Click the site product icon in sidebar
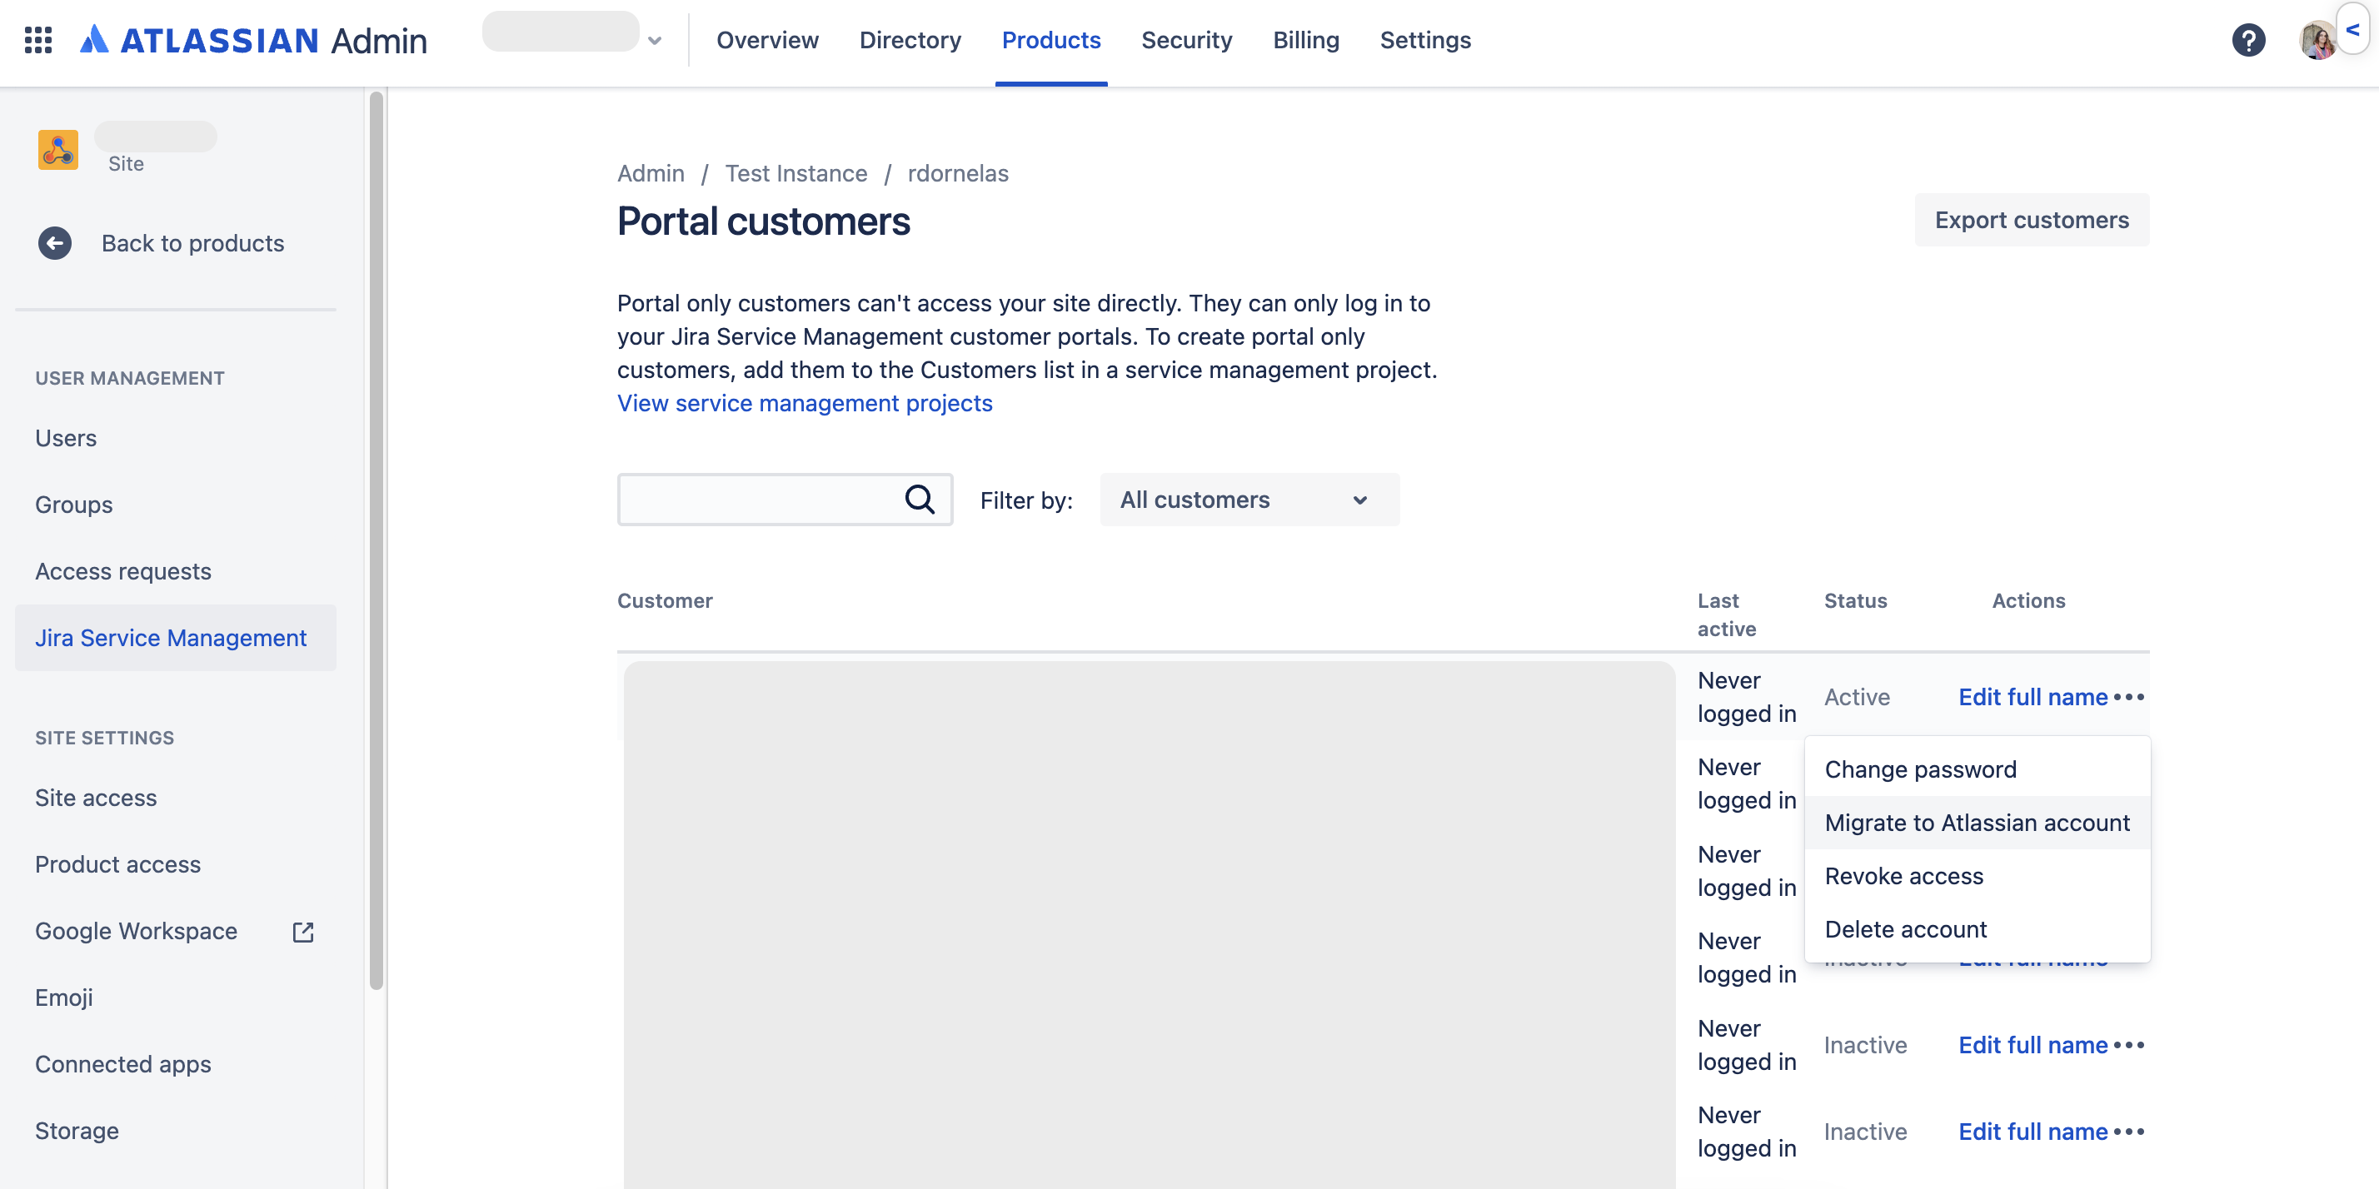Viewport: 2379px width, 1189px height. click(x=58, y=150)
